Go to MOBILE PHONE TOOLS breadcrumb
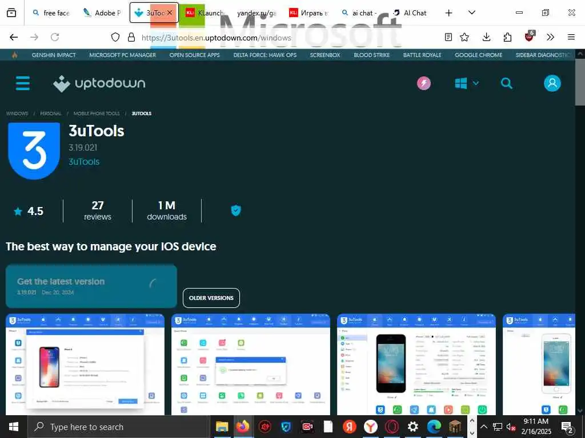The image size is (585, 438). click(x=97, y=113)
